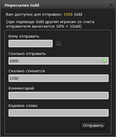
Task: Select the Сколько отправить field showing 1000
Action: (59, 61)
